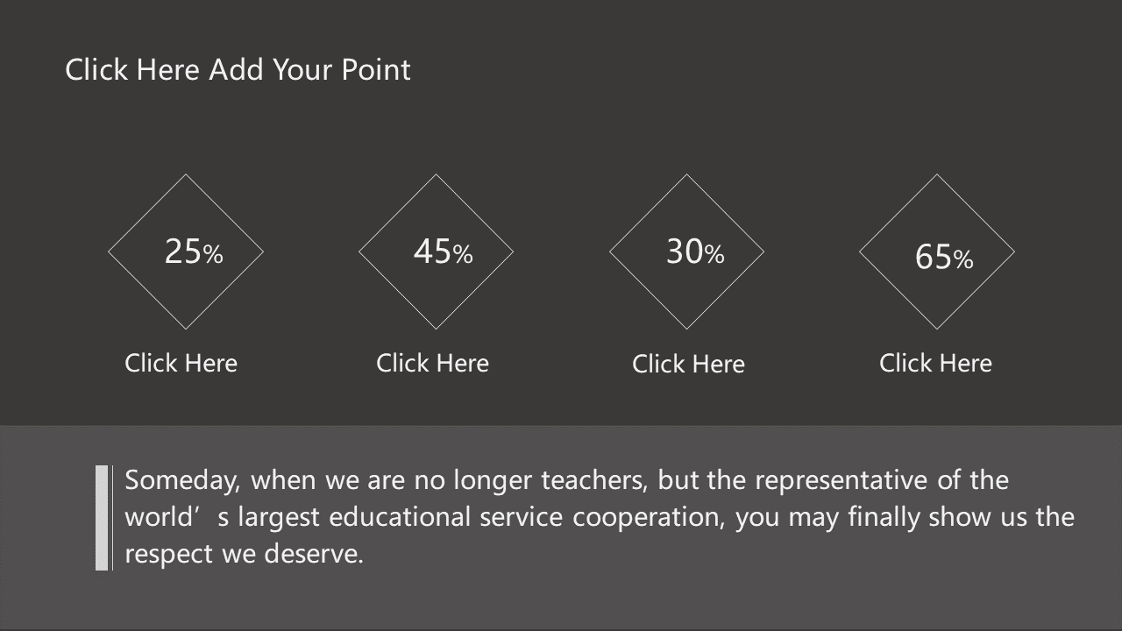Select the diamond containing 45%
The height and width of the screenshot is (631, 1122).
tap(436, 252)
